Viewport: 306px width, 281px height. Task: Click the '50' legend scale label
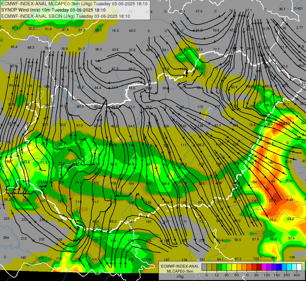tap(237, 275)
